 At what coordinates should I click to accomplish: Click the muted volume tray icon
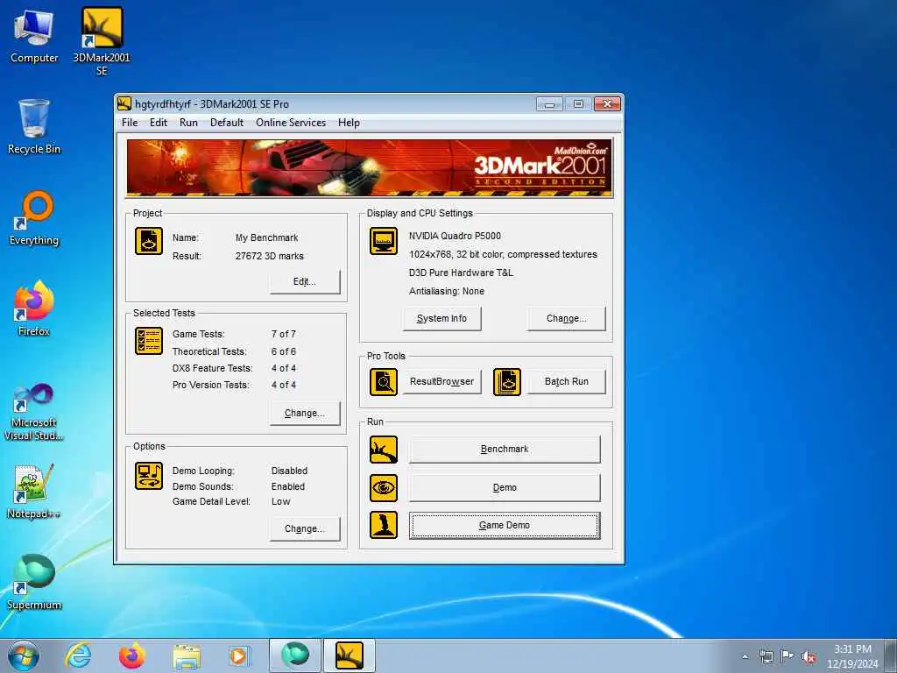(809, 656)
